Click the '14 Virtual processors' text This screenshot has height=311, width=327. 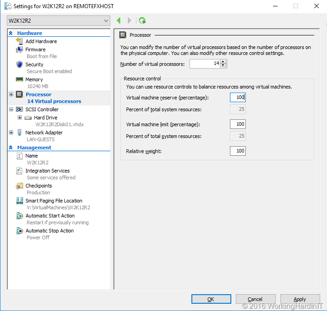point(54,101)
